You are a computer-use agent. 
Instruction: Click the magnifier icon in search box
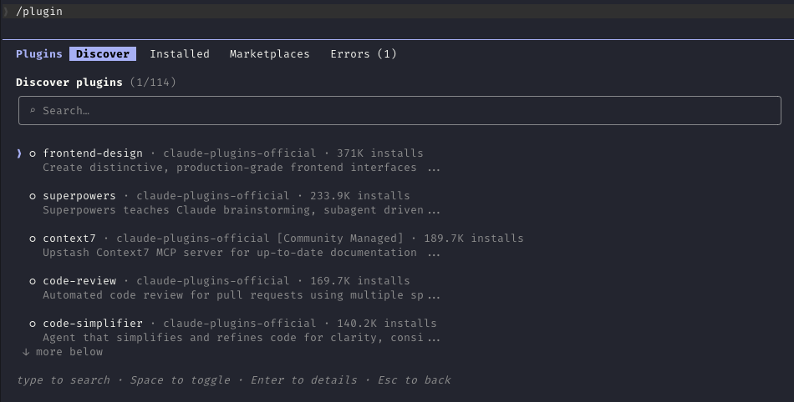click(33, 111)
